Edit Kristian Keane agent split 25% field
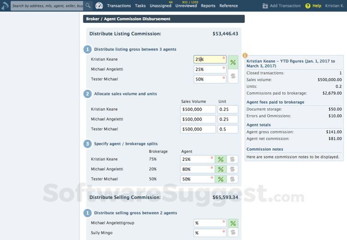Viewport: 347px width, 240px height. tap(197, 159)
